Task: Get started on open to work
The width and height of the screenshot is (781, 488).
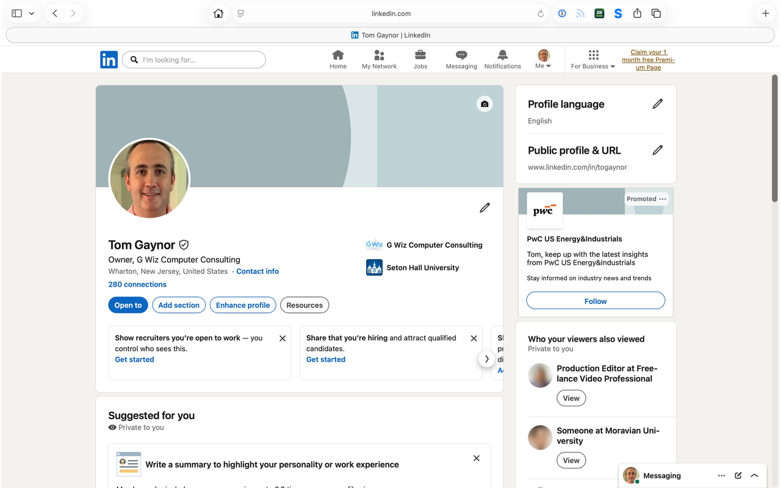Action: click(134, 359)
